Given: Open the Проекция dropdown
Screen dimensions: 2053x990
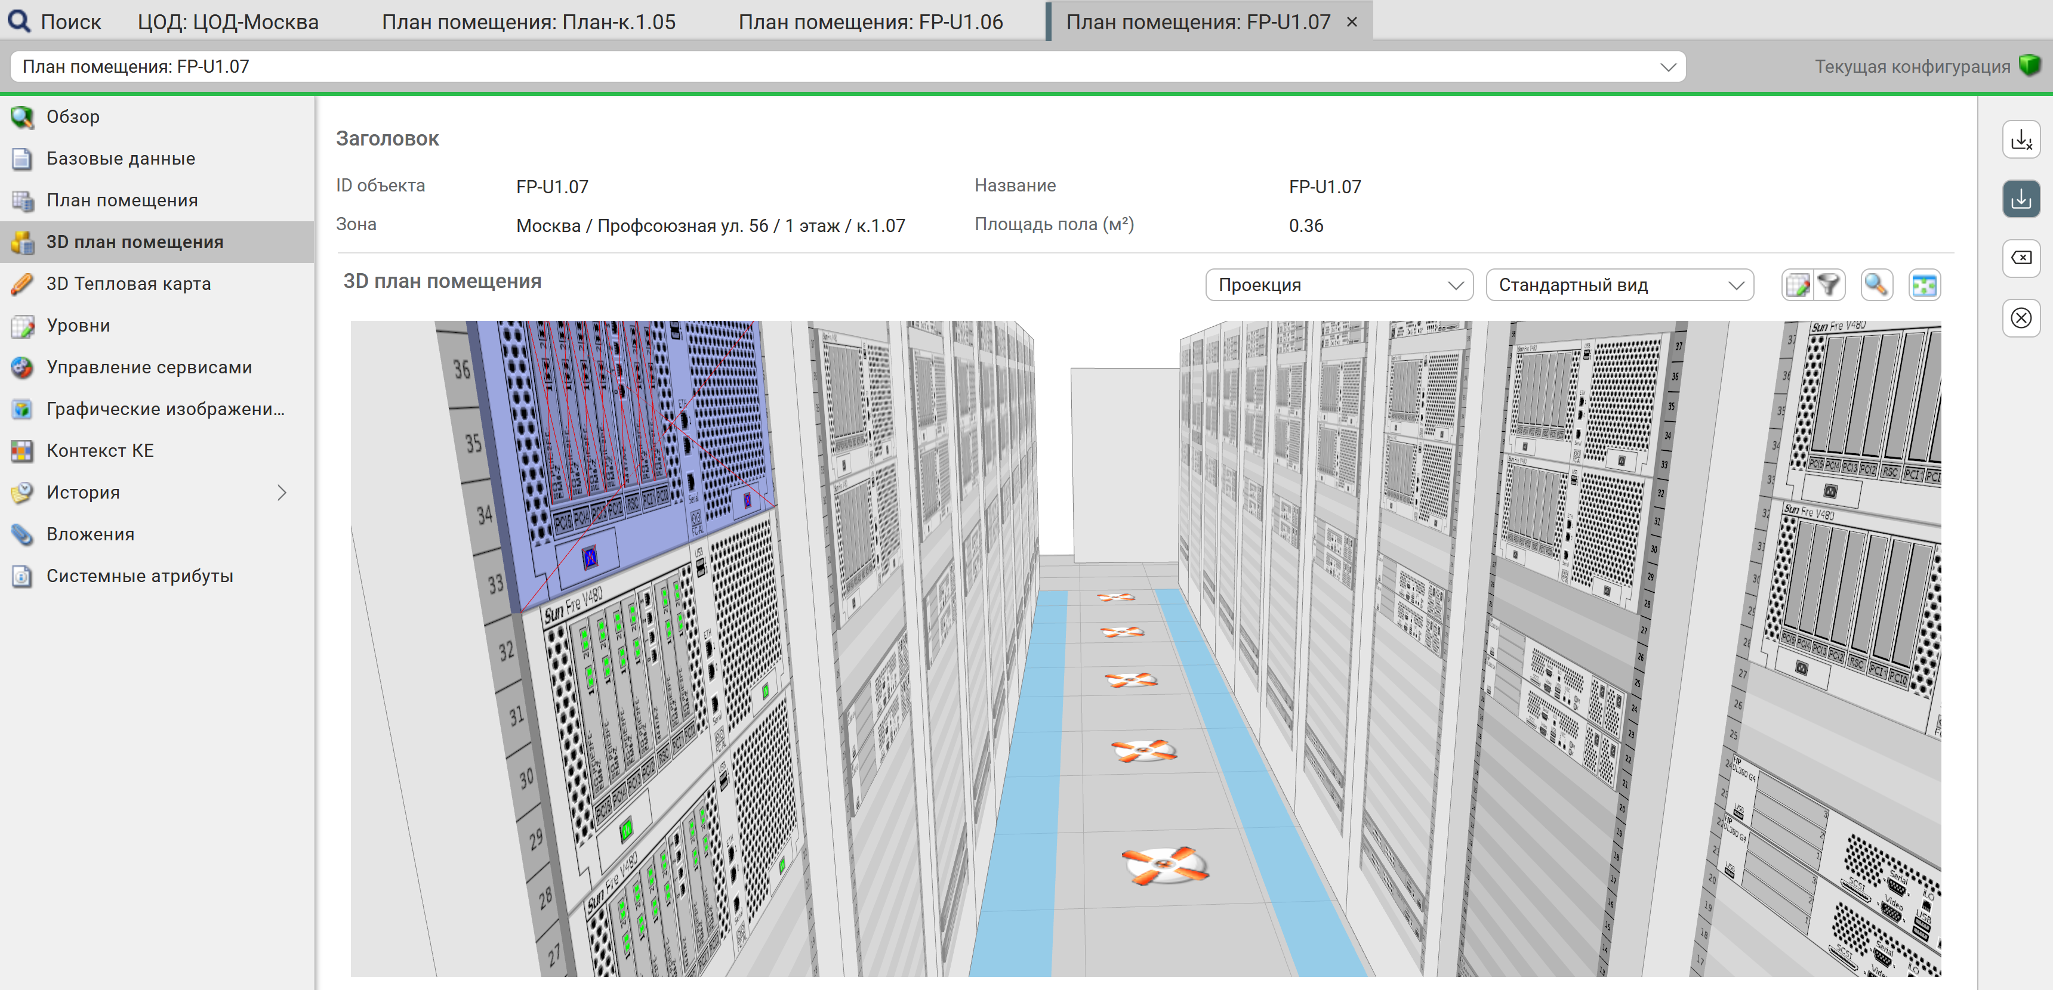Looking at the screenshot, I should [x=1339, y=285].
